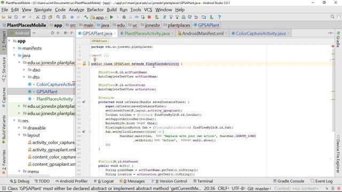Open the Android Profiler tool window
342x192 pixels.
click(x=72, y=181)
